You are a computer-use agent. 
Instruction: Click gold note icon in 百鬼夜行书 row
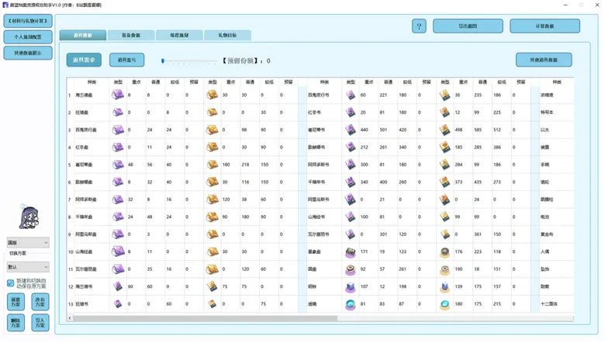[445, 94]
